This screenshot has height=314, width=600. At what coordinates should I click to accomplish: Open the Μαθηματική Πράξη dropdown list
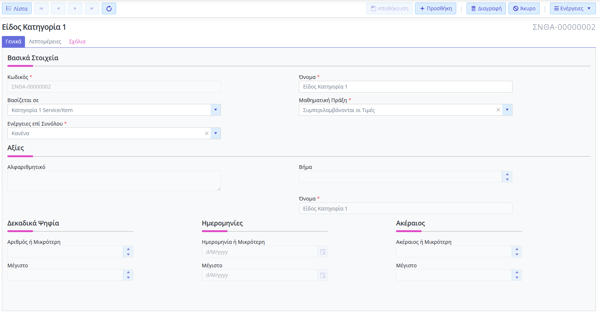[507, 110]
